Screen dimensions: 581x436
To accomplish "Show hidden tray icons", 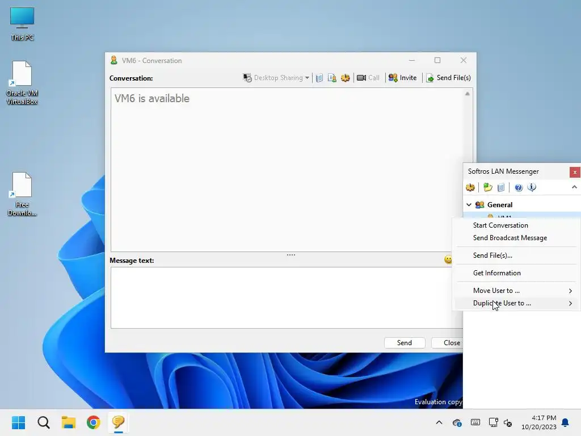I will [x=439, y=422].
